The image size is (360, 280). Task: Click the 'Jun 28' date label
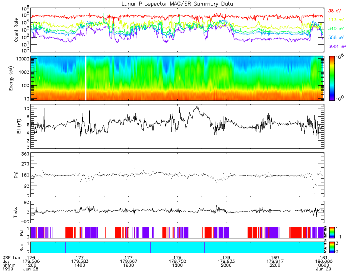pyautogui.click(x=31, y=269)
